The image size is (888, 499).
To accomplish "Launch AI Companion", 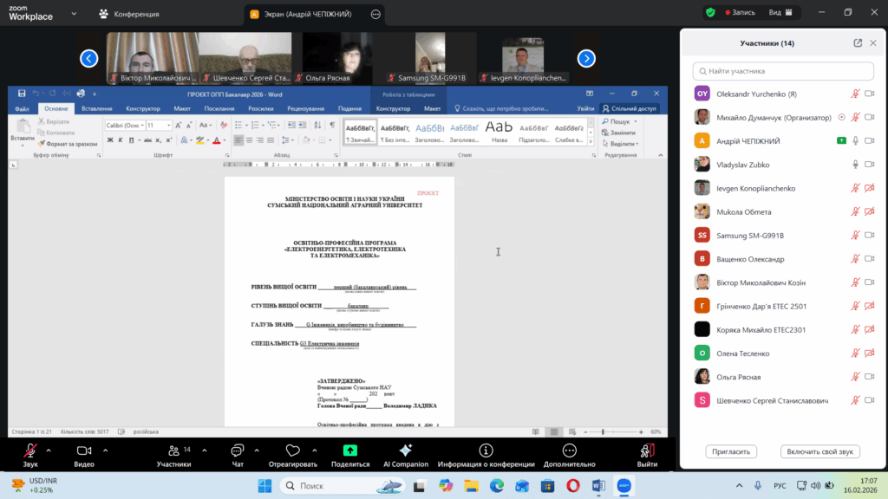I will click(x=405, y=455).
